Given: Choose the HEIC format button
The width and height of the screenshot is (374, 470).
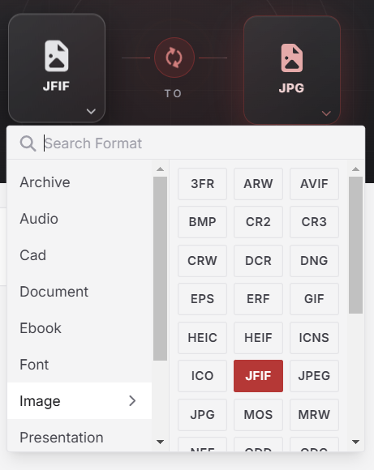Looking at the screenshot, I should pyautogui.click(x=202, y=338).
